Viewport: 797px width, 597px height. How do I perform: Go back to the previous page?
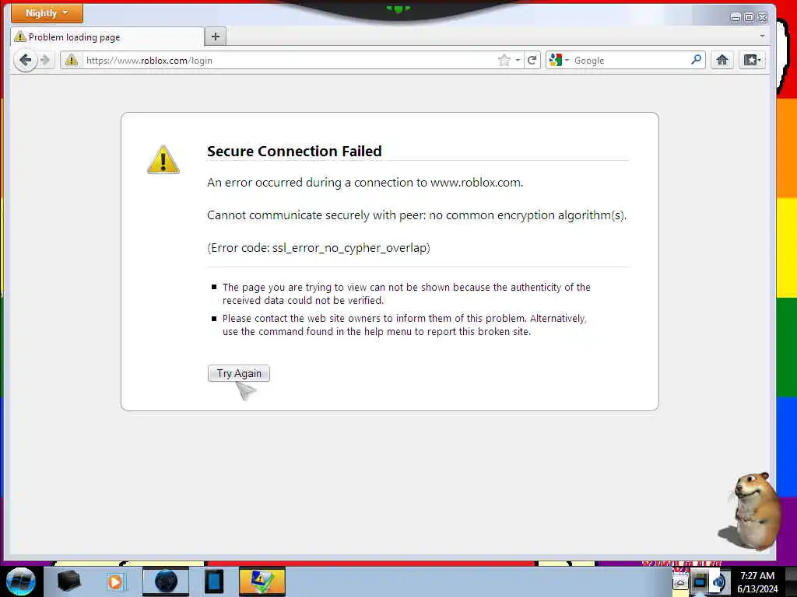26,61
